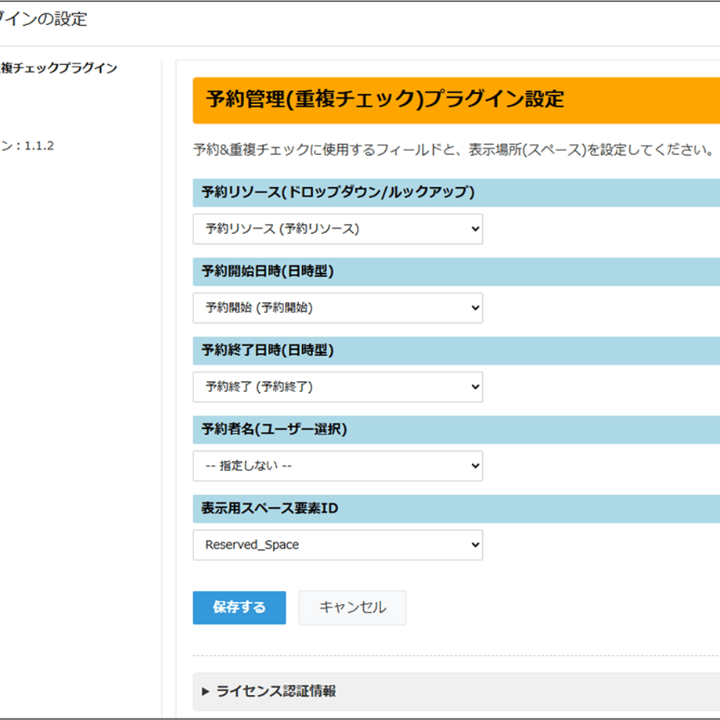Open the Reserved_Space element ID dropdown
Image resolution: width=720 pixels, height=720 pixels.
[337, 545]
